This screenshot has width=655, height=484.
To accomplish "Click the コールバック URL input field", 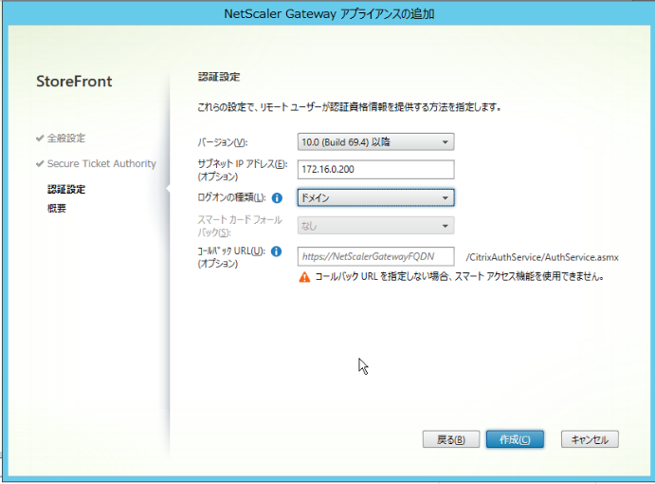I will coord(375,256).
